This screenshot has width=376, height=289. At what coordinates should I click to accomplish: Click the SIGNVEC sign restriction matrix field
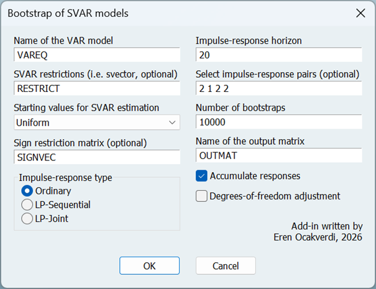coord(96,157)
